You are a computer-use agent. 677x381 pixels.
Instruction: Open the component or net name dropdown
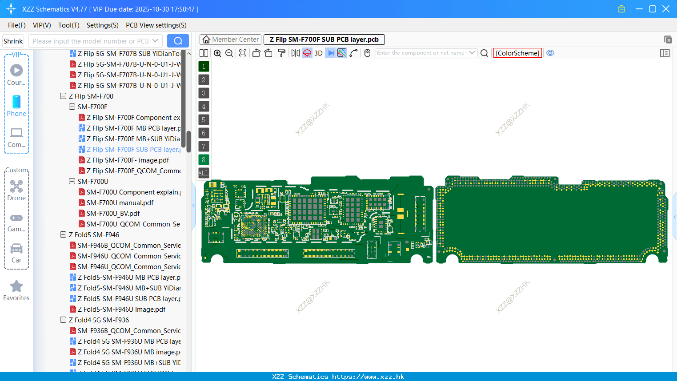point(472,53)
